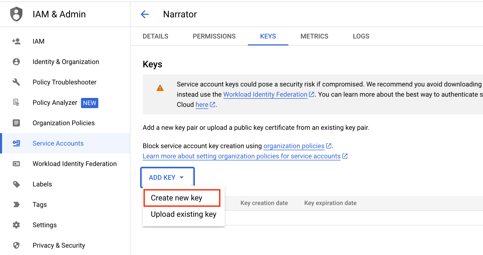Click the Workload Identity Federation card icon
Screen dimensions: 483x255
tap(16, 164)
